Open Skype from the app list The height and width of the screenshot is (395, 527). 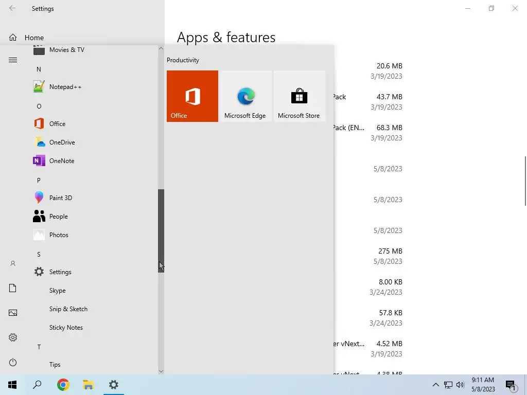(94, 290)
